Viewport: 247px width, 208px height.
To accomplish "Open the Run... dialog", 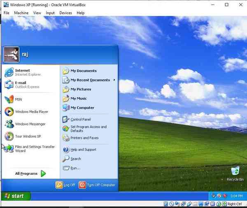I will point(75,168).
